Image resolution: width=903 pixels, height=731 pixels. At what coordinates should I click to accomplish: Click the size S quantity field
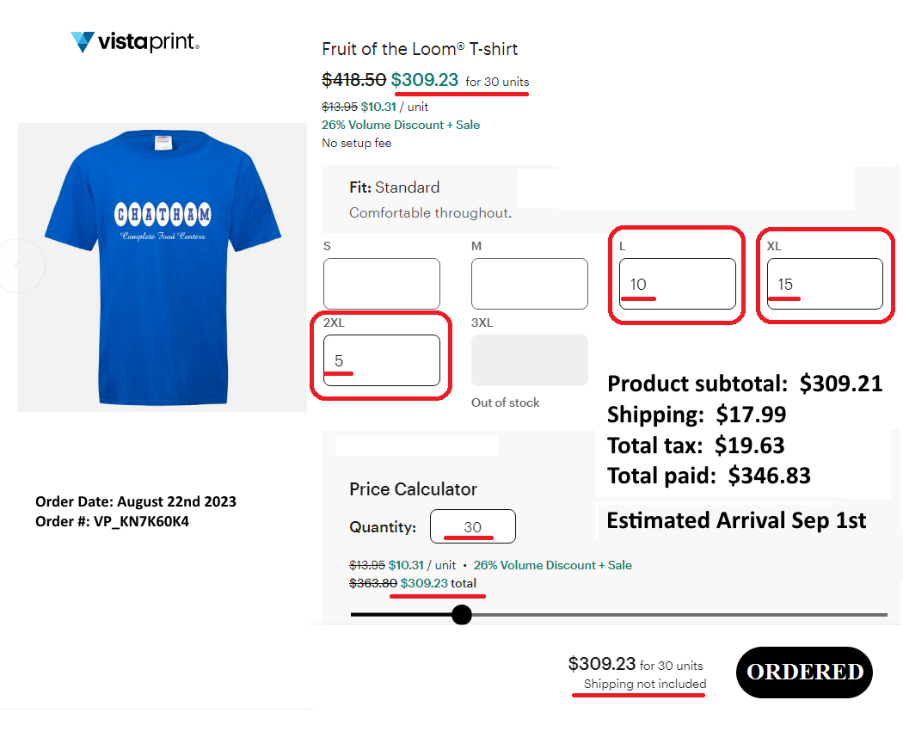tap(382, 284)
